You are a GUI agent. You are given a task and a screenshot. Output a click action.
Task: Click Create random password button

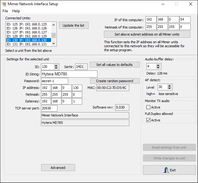click(x=115, y=81)
